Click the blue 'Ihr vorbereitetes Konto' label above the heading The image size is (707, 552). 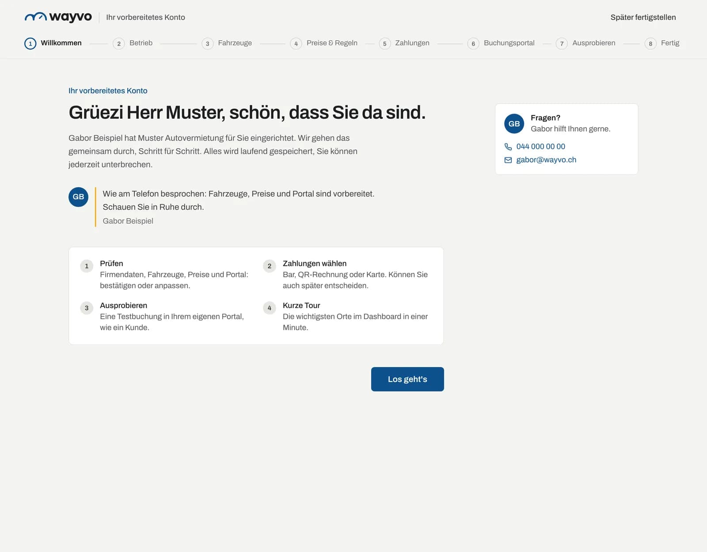pyautogui.click(x=108, y=91)
